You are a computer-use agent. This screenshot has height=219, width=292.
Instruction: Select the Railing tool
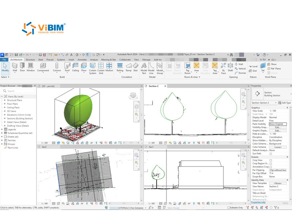120,68
